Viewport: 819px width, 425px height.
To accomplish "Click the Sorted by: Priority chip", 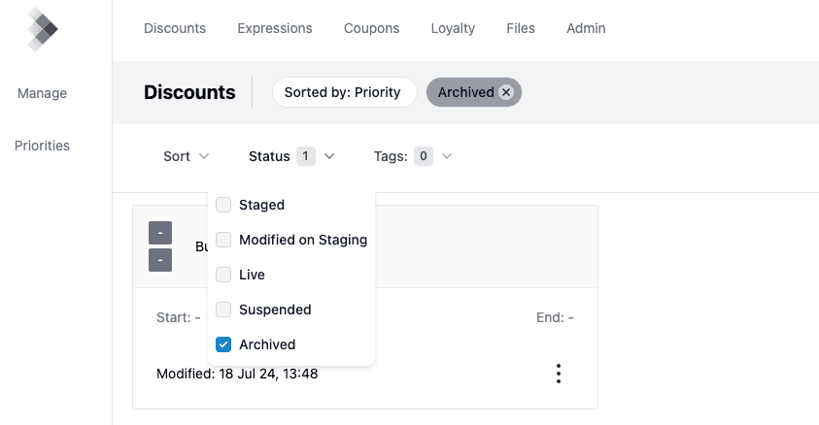I will point(344,92).
